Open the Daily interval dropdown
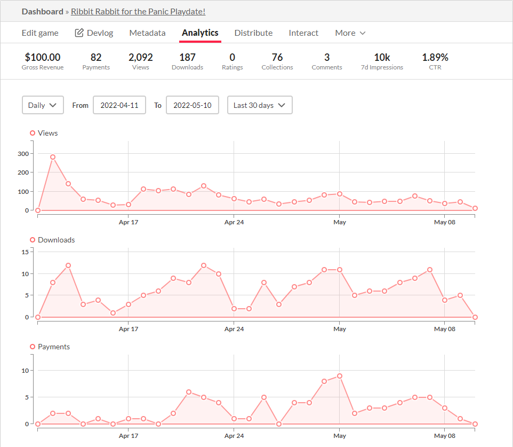 click(43, 105)
